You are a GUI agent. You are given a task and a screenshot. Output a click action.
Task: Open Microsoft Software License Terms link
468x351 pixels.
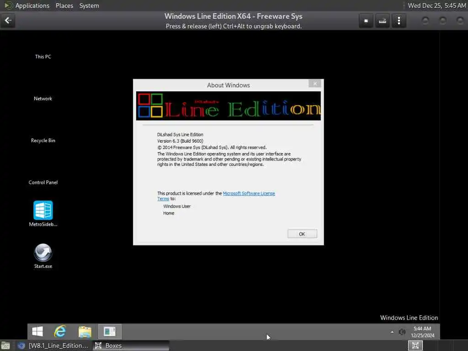click(249, 193)
